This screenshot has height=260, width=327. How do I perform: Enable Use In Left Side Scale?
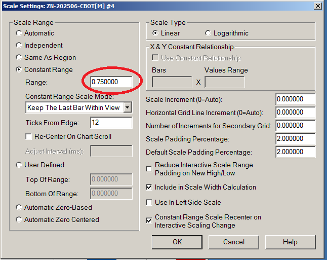(149, 202)
